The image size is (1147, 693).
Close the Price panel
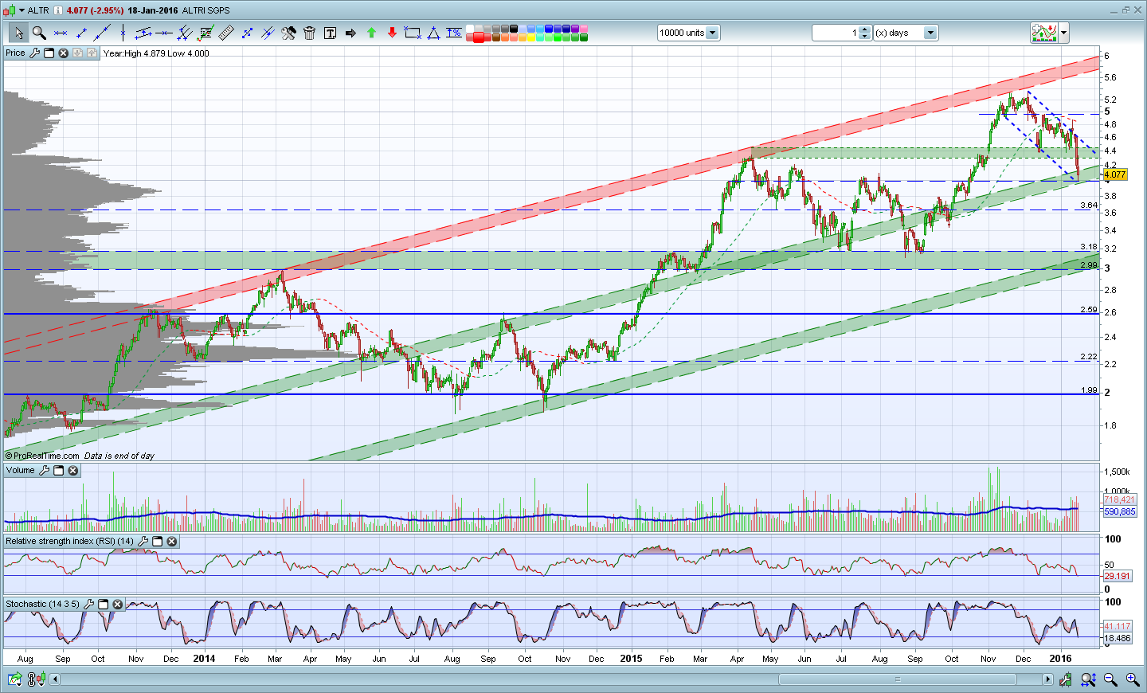pos(63,53)
